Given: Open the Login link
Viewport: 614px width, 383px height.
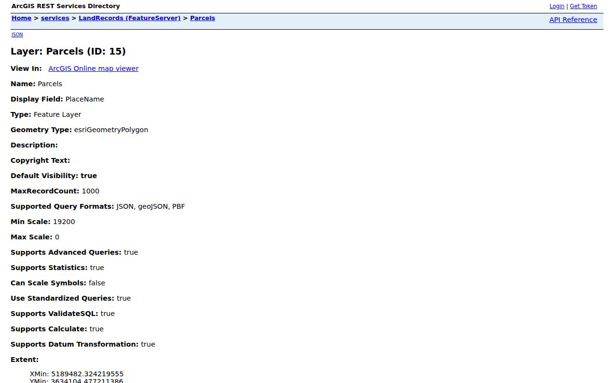Looking at the screenshot, I should coord(556,6).
